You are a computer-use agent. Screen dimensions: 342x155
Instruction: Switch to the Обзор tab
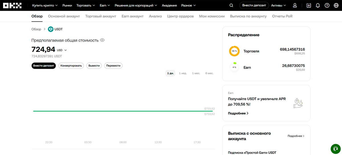[37, 16]
